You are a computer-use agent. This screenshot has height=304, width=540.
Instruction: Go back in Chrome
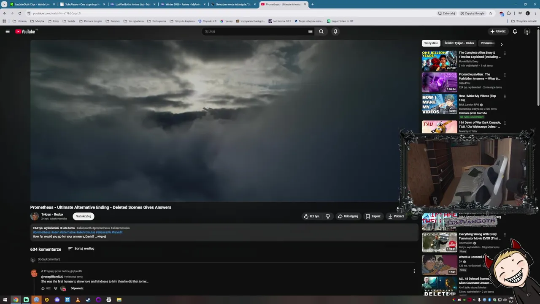pyautogui.click(x=5, y=13)
